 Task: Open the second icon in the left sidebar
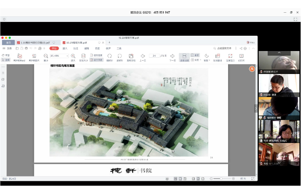pyautogui.click(x=3, y=73)
